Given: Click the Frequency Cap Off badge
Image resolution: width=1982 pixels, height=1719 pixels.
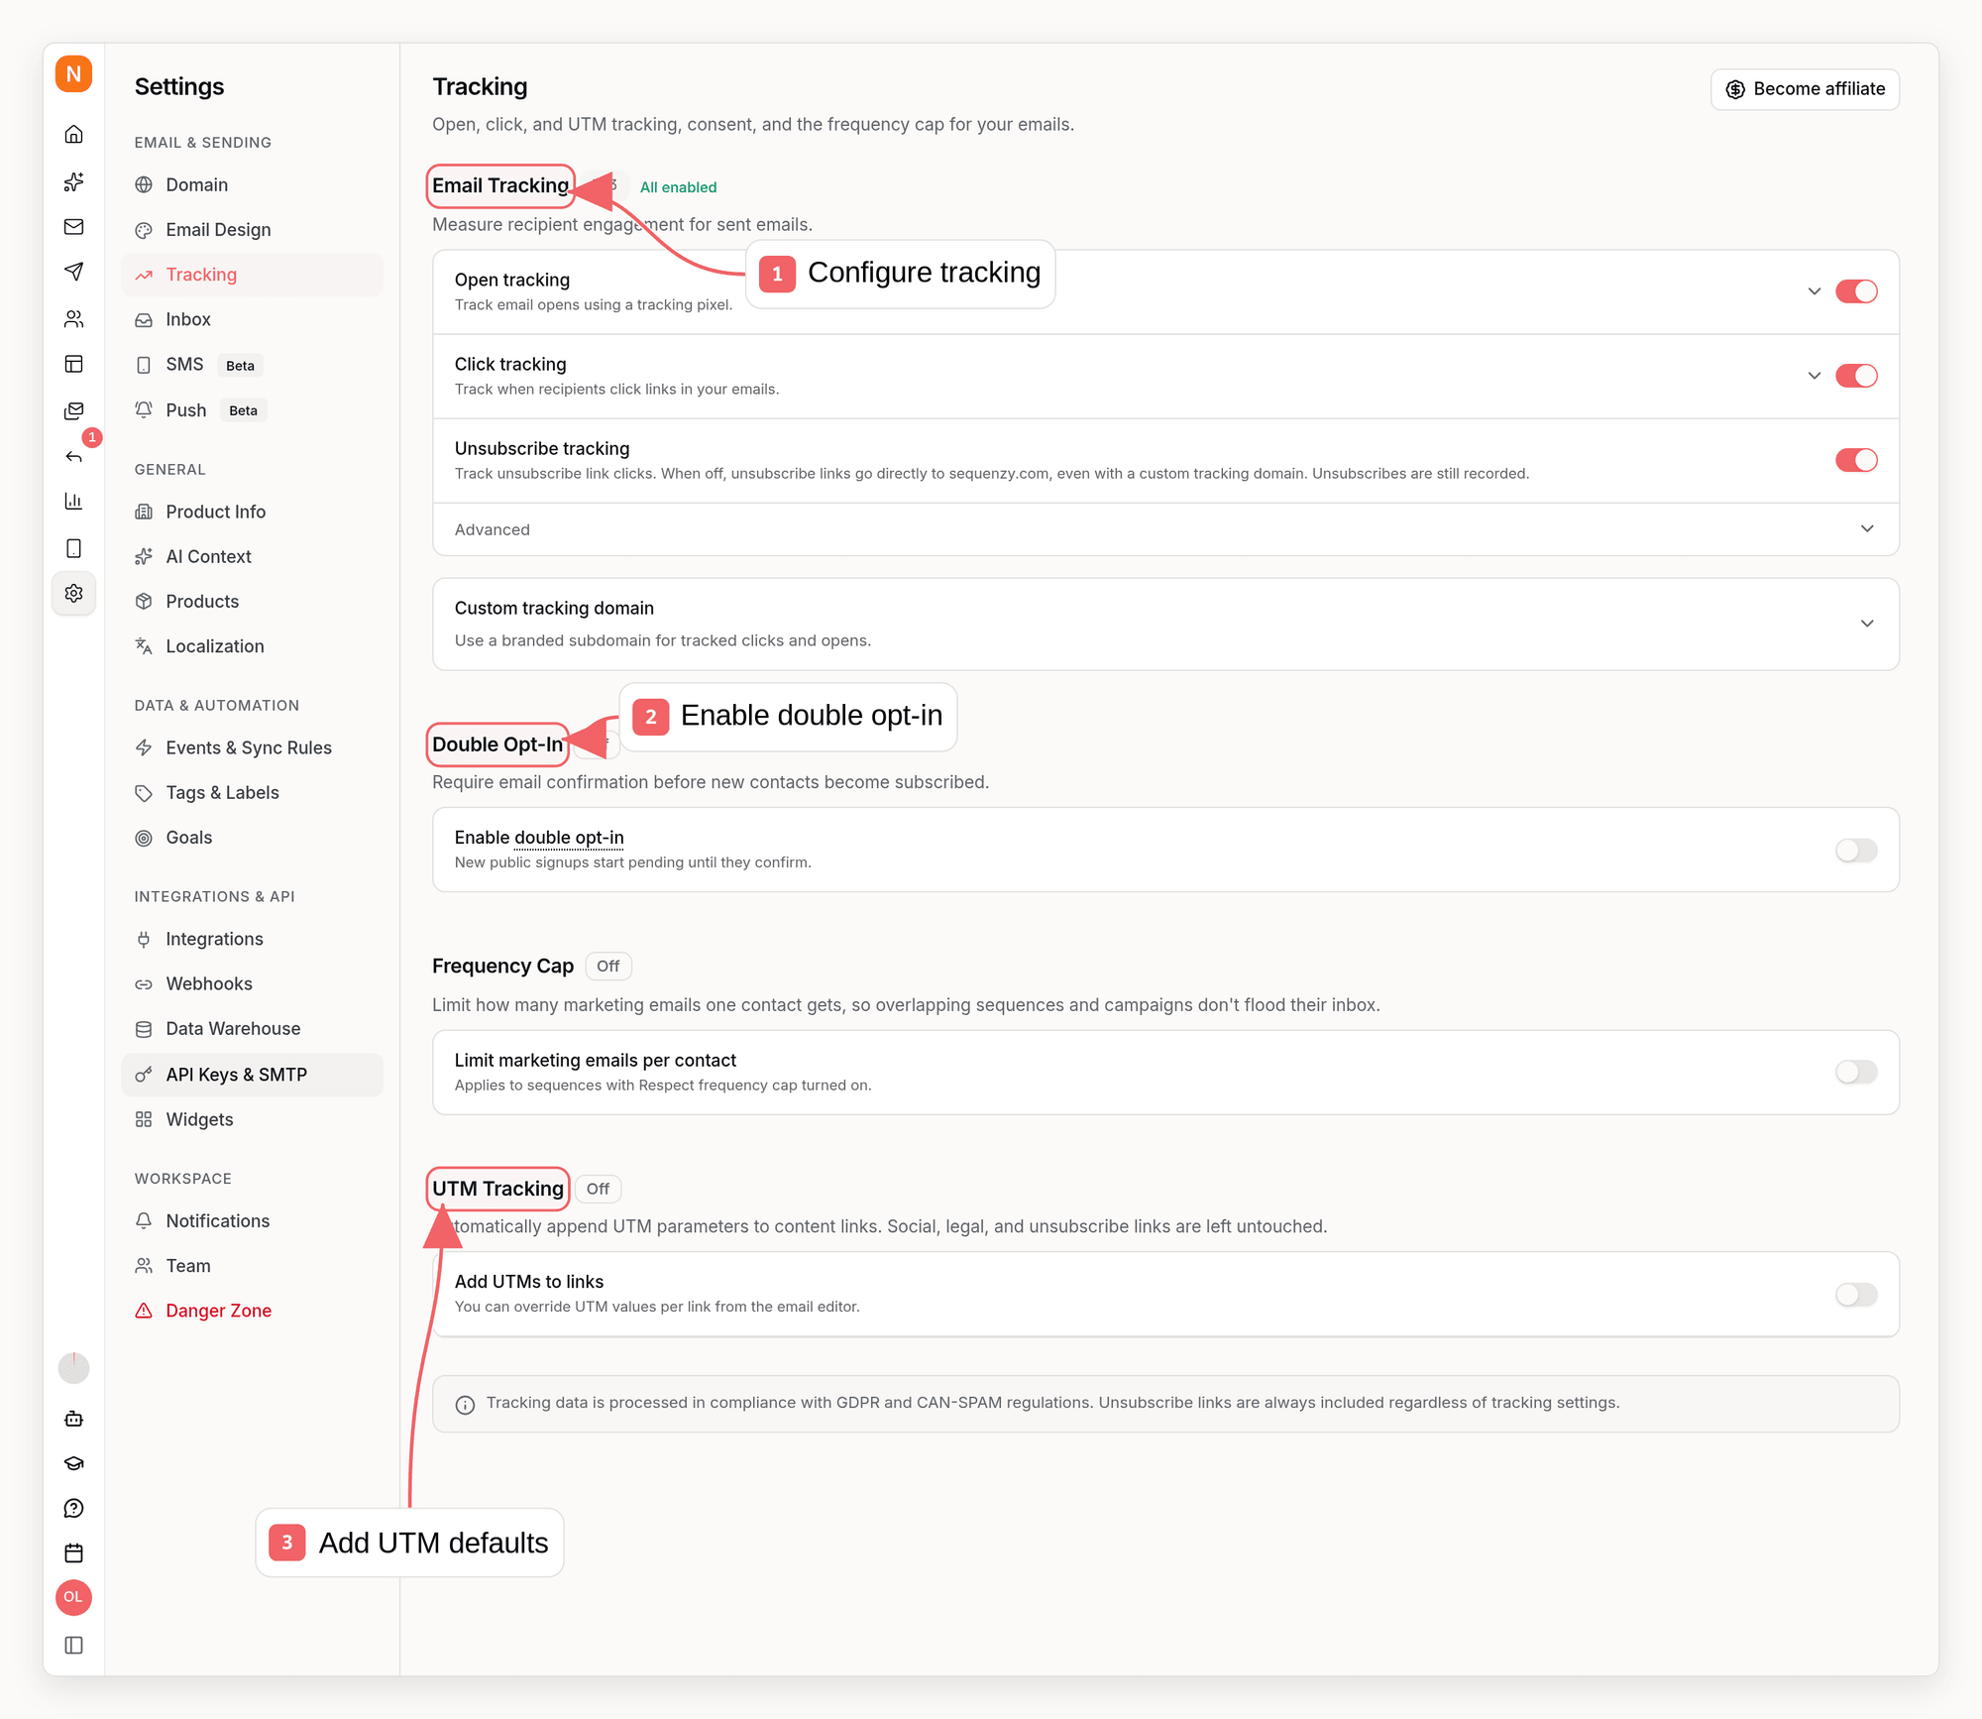Looking at the screenshot, I should click(x=607, y=966).
